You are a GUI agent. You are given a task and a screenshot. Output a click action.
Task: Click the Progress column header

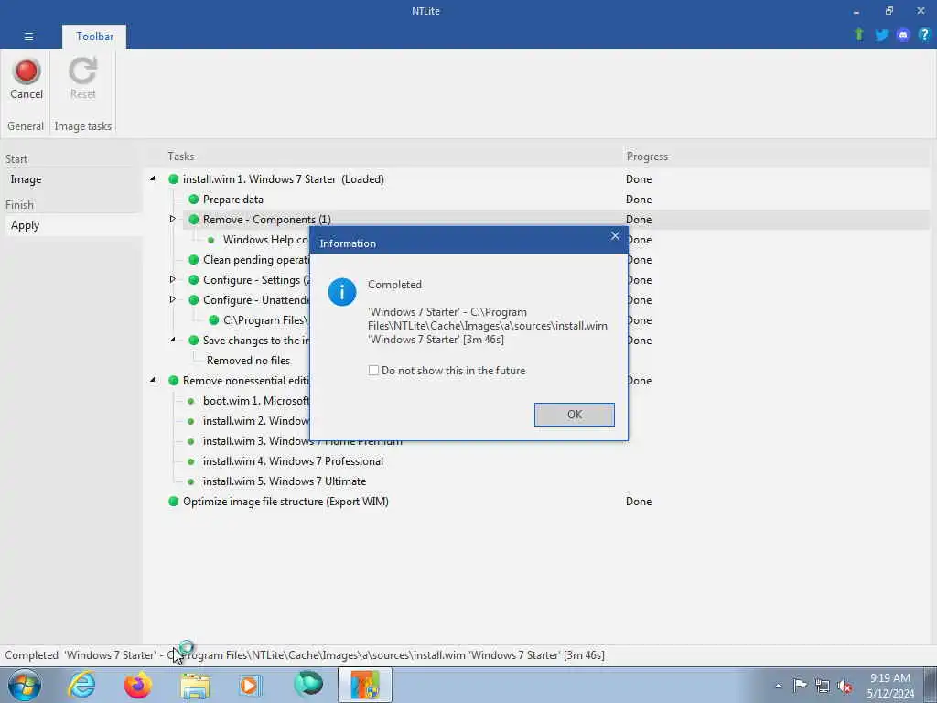pyautogui.click(x=647, y=156)
